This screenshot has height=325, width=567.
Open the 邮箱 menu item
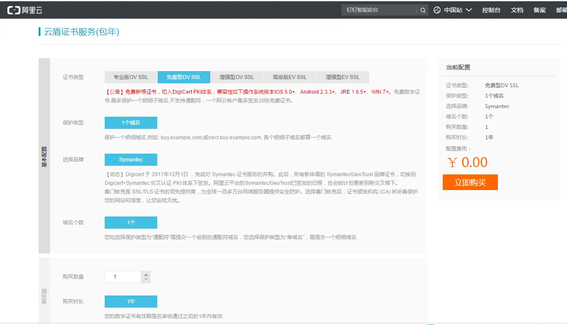pyautogui.click(x=561, y=10)
